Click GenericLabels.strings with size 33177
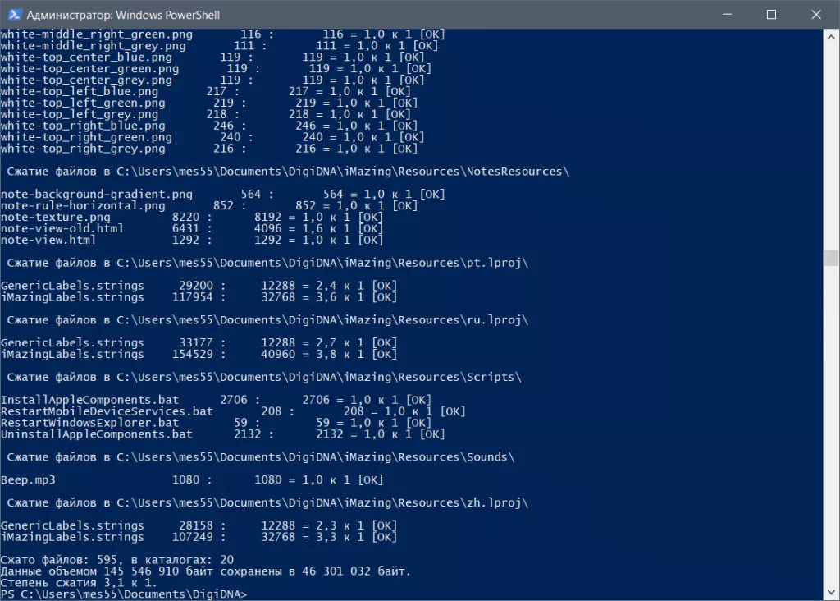840x601 pixels. [x=199, y=343]
